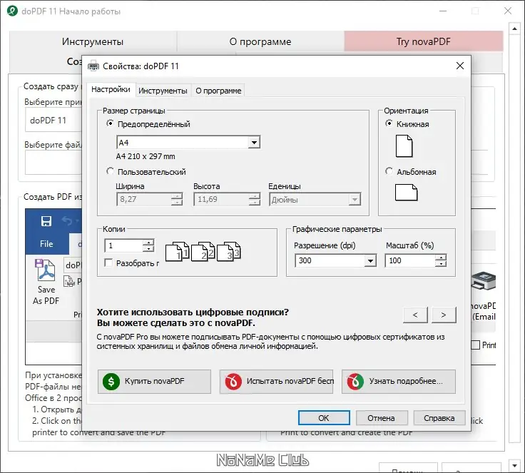Increase Ширина value with up arrow
This screenshot has height=473, width=525.
(x=177, y=196)
